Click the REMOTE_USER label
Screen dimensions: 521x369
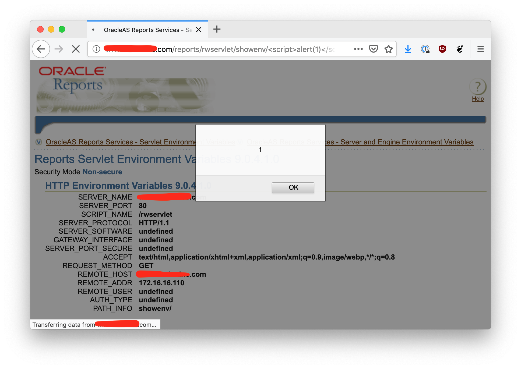pos(105,292)
